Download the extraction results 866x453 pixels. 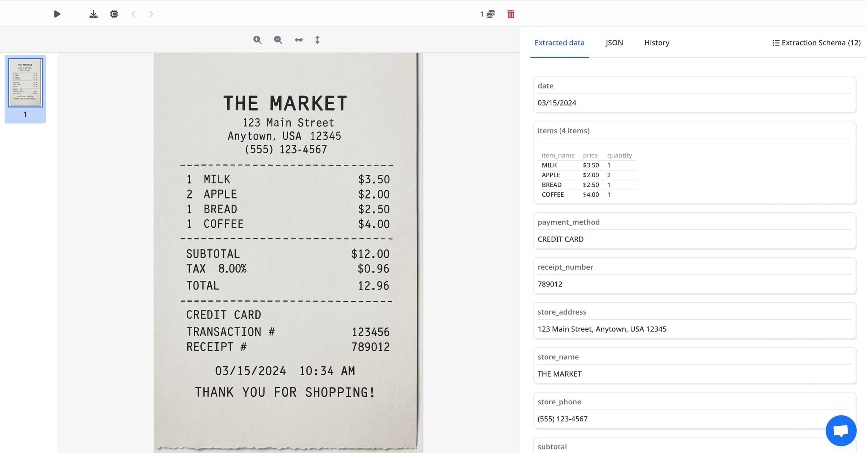pyautogui.click(x=93, y=14)
